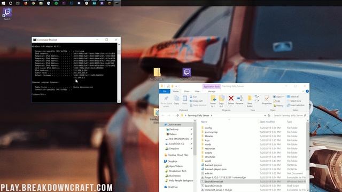This screenshot has height=192, width=342.
Task: Open File Explorer icon on the taskbar
Action: [41, 3]
